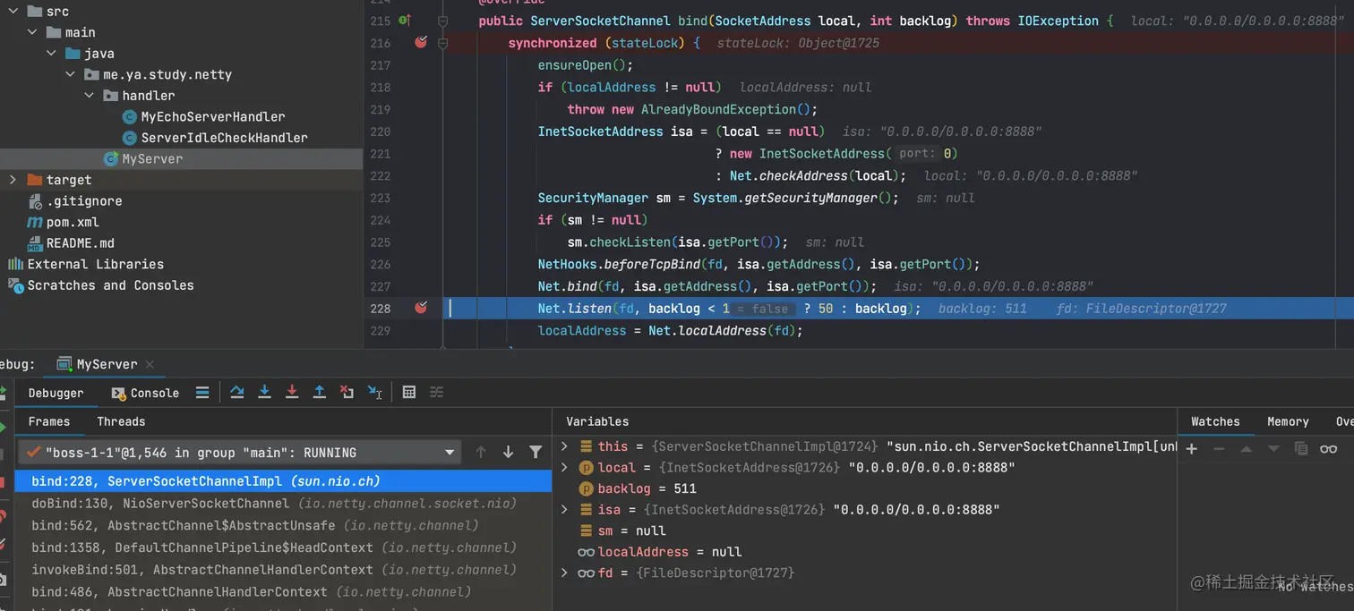Move watch up with triangle icon
1354x611 pixels.
[x=1246, y=448]
